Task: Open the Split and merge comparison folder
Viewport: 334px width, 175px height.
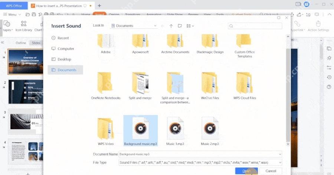Action: click(175, 88)
